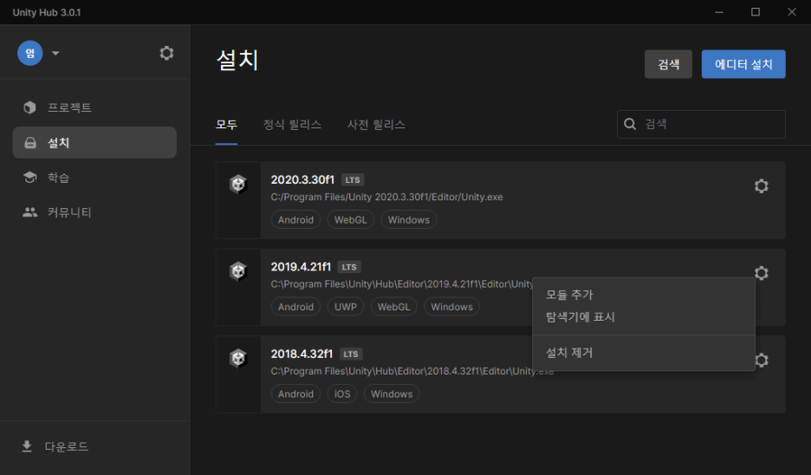Screen dimensions: 811x475
Task: Maximize the Unity Hub window
Action: point(756,12)
